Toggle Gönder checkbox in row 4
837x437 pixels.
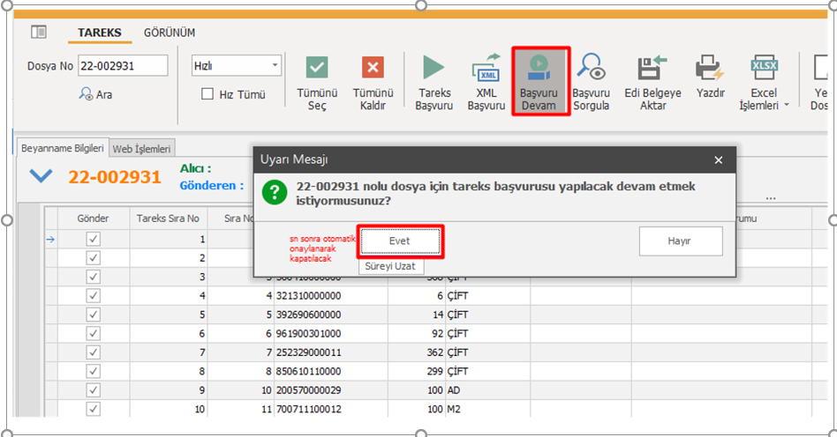pos(93,296)
